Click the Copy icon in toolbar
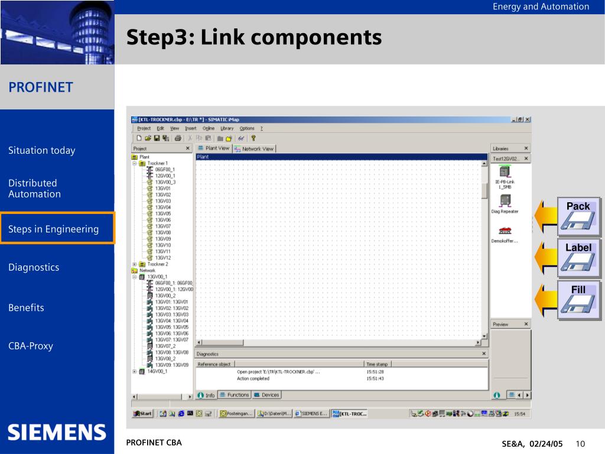 [x=199, y=138]
